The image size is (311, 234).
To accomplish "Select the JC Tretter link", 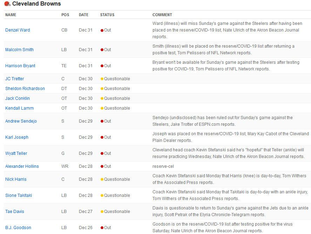I will 14,79.
